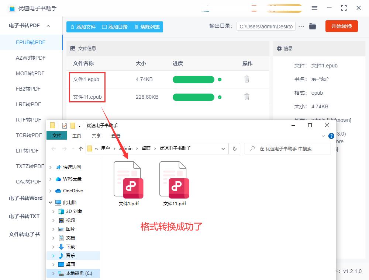Click the 文件1.epub progress bar
369x280 pixels.
click(193, 80)
